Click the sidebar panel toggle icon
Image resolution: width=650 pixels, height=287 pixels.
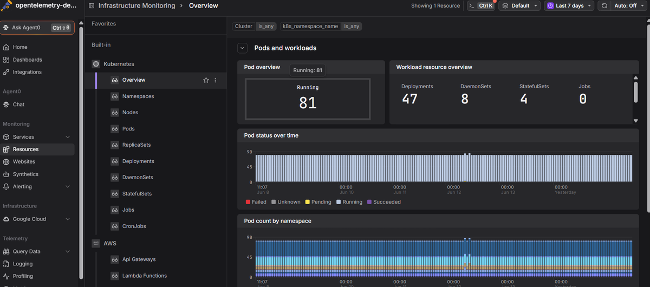point(92,5)
